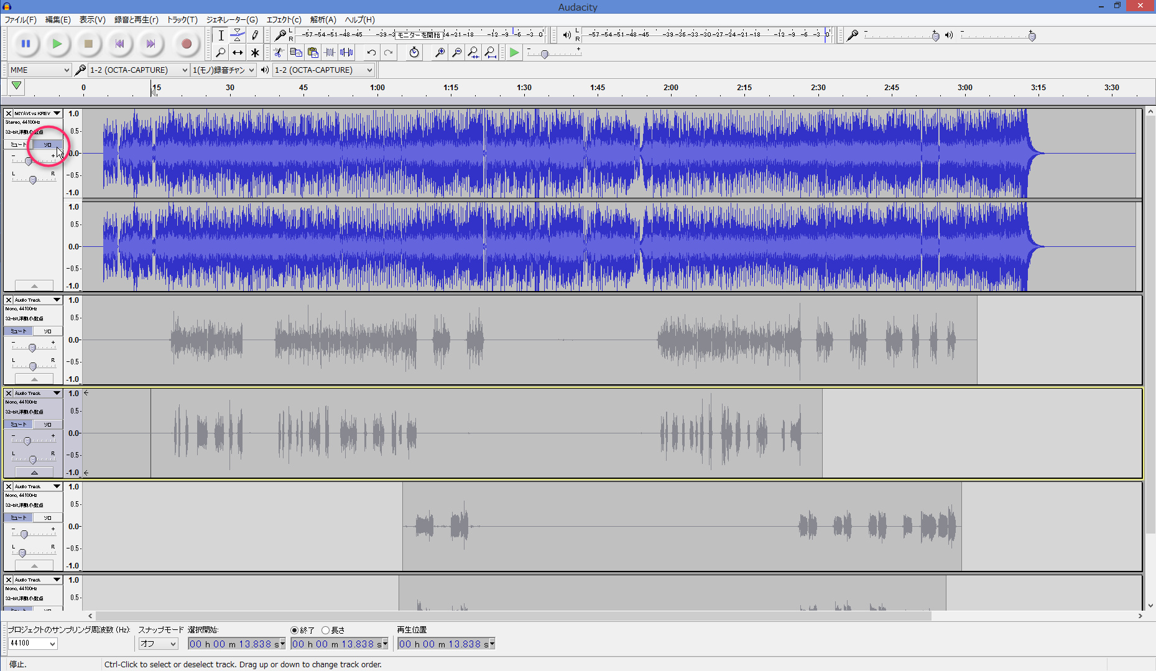
Task: Open the 再生位置 time format menu
Action: tap(492, 644)
